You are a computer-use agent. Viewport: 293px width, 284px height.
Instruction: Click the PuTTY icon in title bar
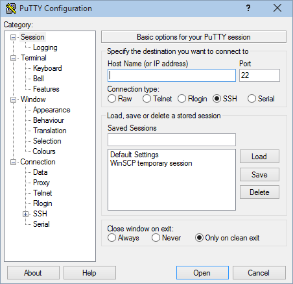coord(11,8)
